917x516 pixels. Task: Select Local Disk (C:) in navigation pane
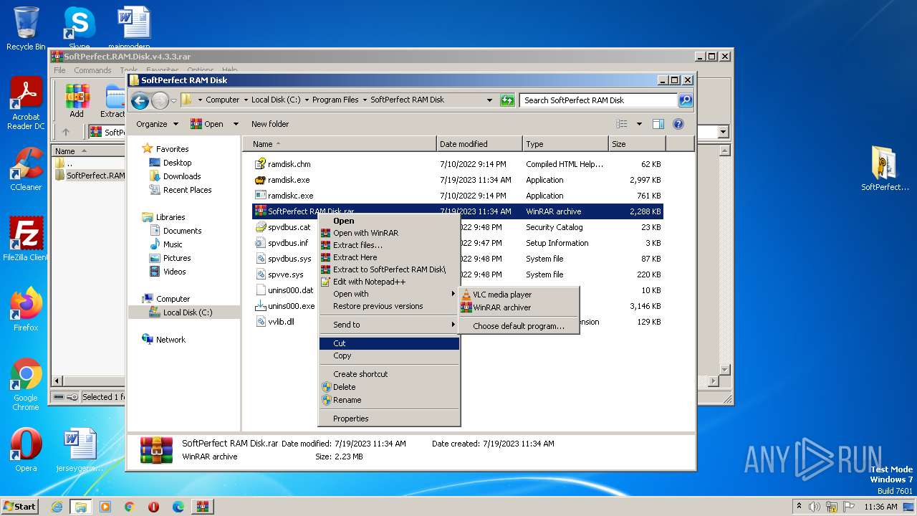[x=187, y=312]
